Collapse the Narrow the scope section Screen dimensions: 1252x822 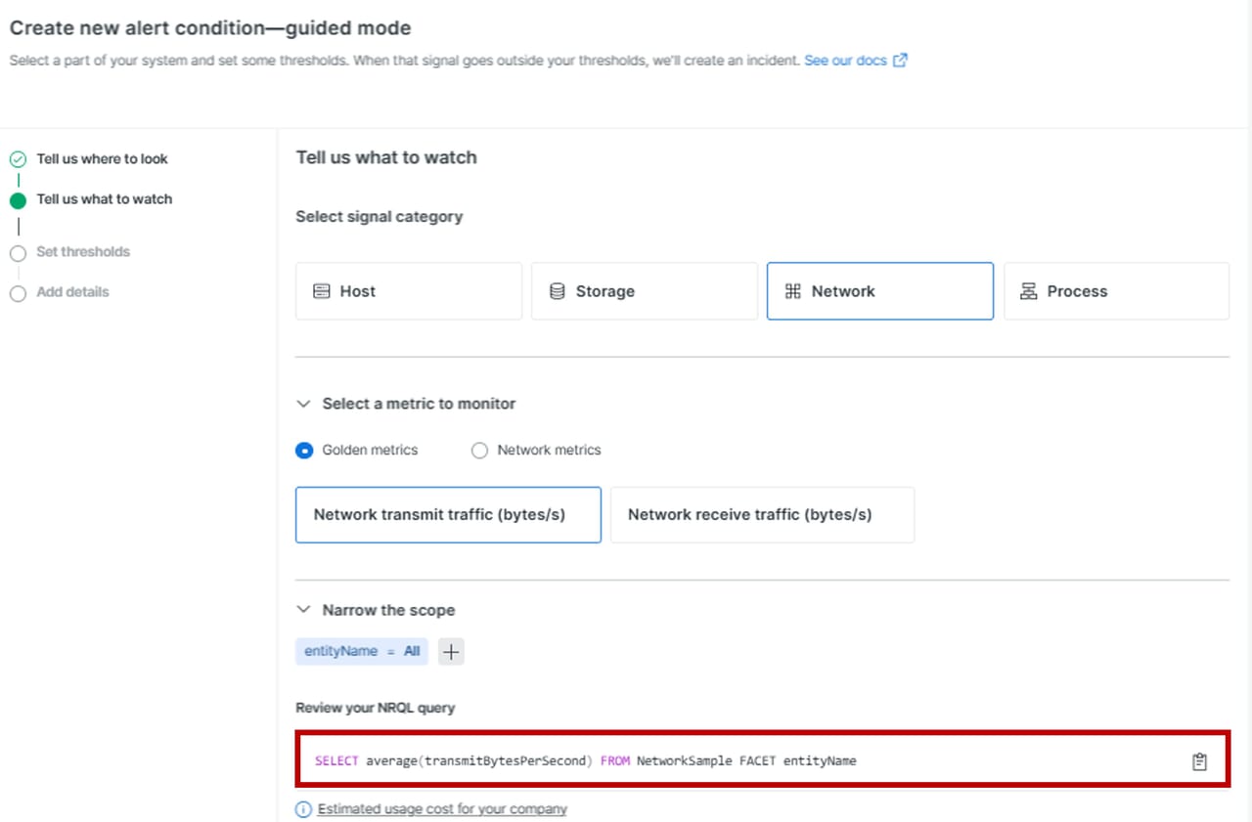(x=304, y=610)
